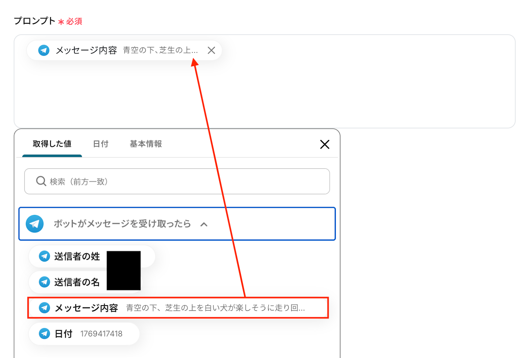Click the Telegram icon next to 日付 1769417418
The image size is (530, 358).
point(44,334)
